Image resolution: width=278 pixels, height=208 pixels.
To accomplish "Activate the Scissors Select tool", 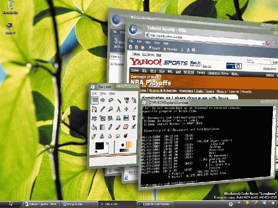I will (134, 100).
